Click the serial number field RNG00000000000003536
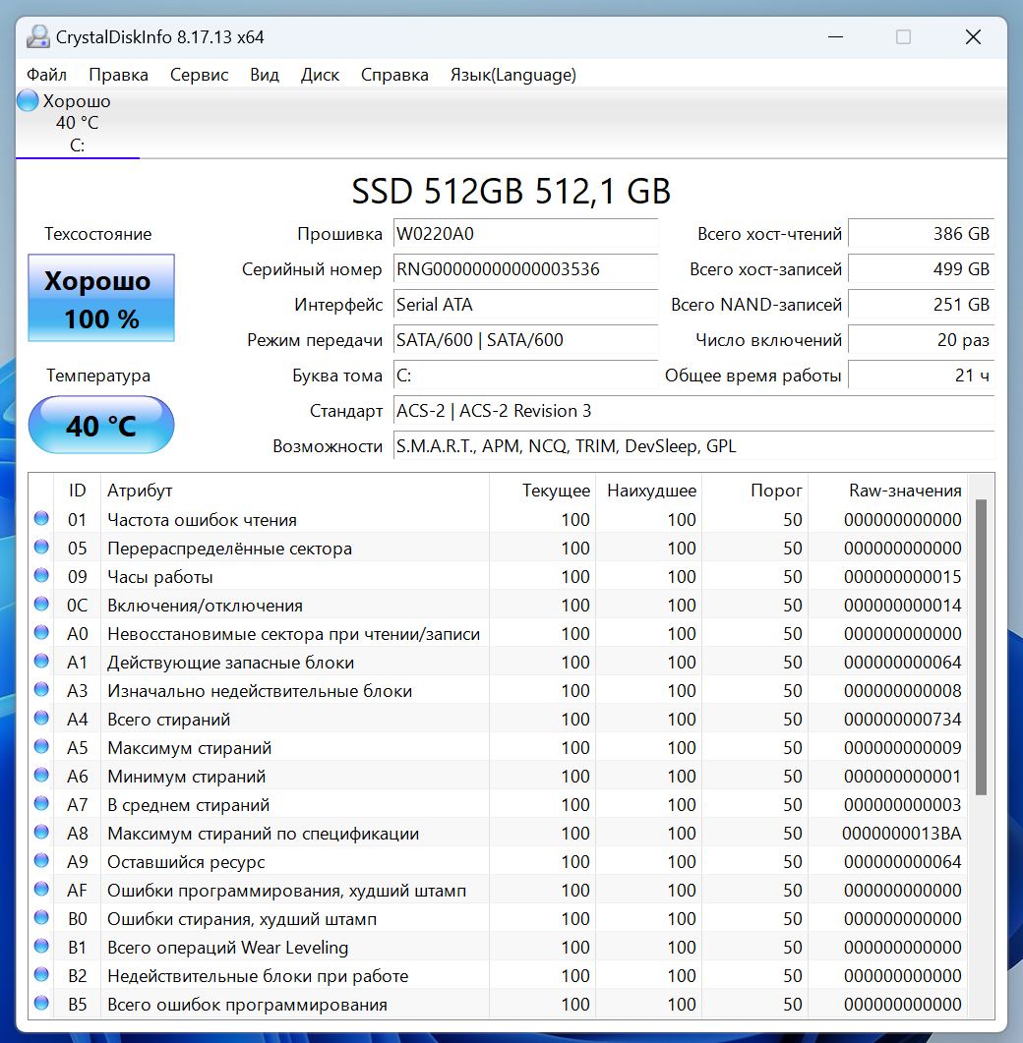 (526, 269)
